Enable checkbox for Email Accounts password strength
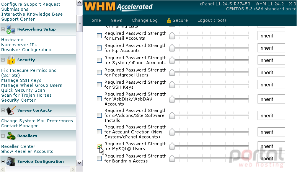The image size is (297, 172). [99, 36]
